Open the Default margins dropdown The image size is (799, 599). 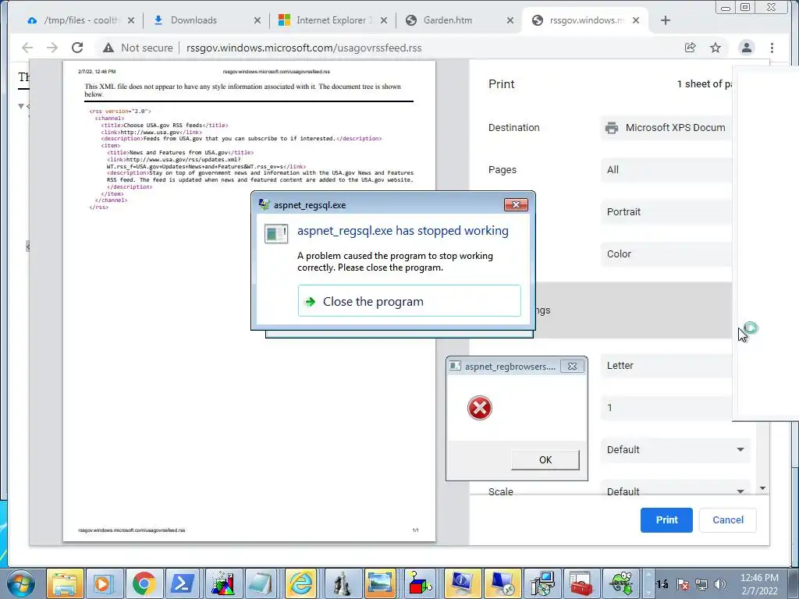tap(676, 450)
